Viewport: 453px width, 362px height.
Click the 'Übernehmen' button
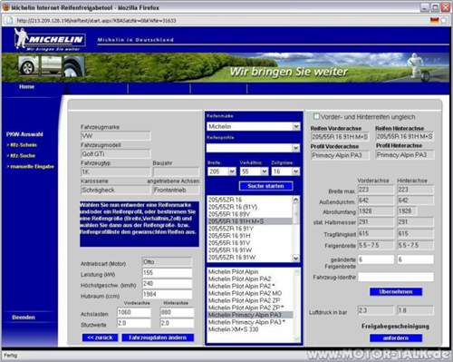(396, 291)
